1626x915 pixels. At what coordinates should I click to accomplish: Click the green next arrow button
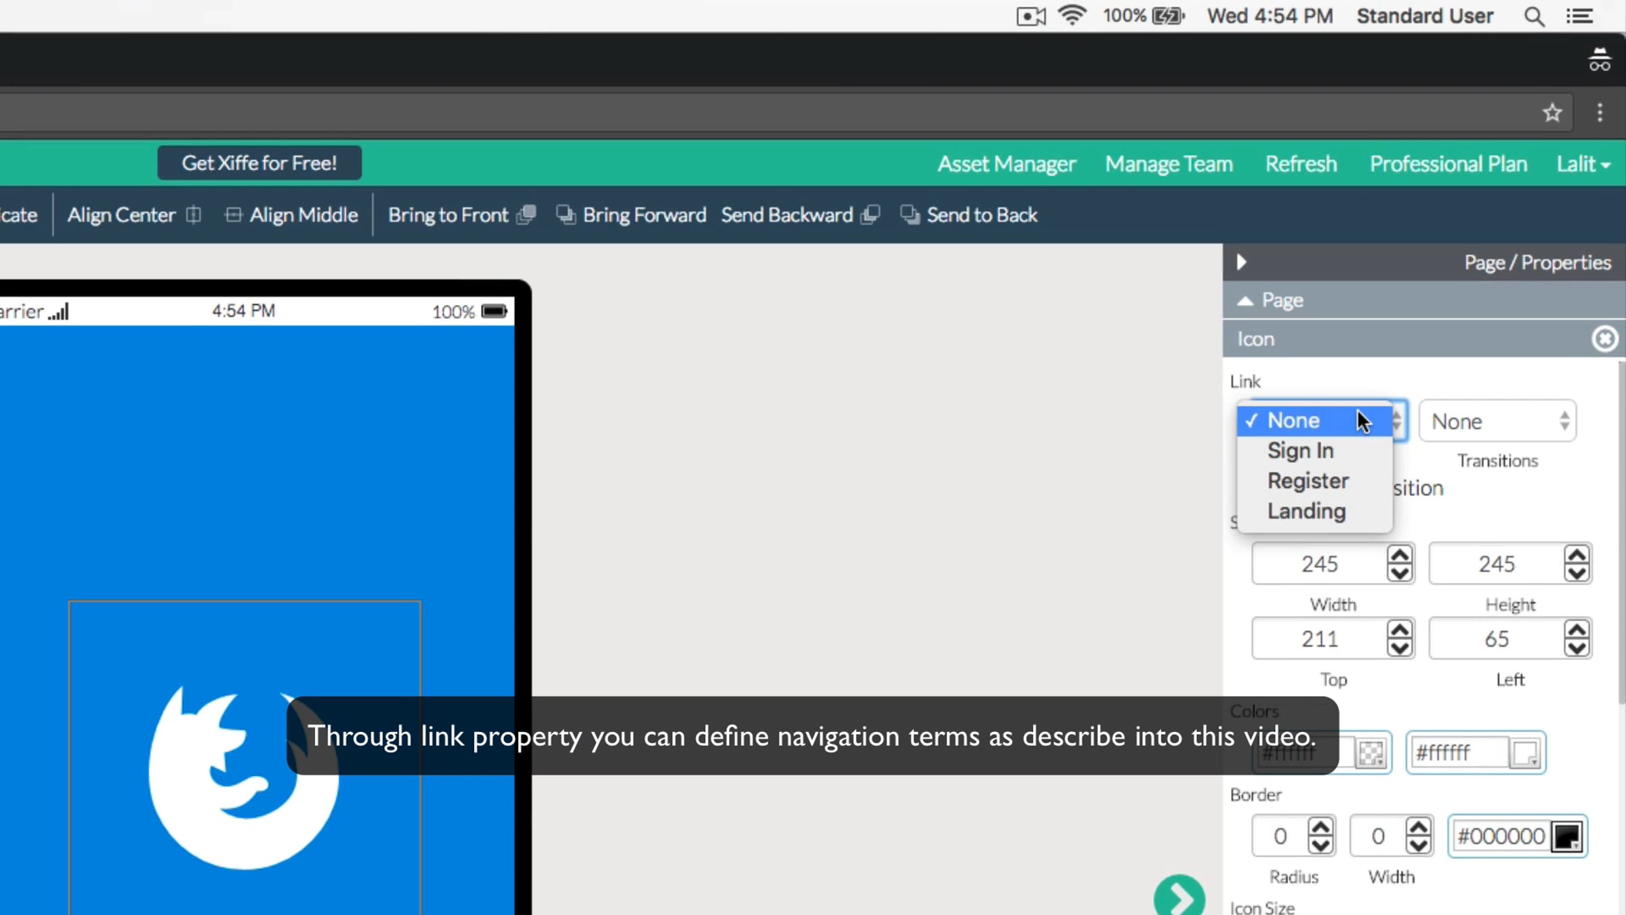point(1179,897)
